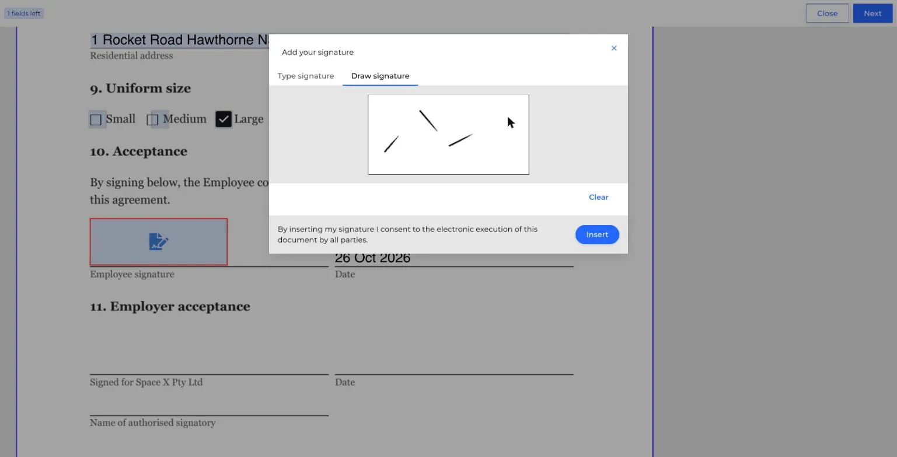Tick the Small uniform size checkbox

[96, 119]
